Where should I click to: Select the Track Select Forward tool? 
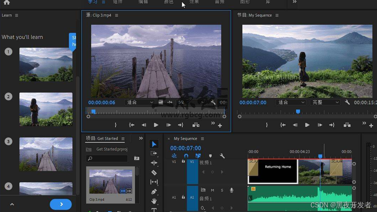click(154, 154)
